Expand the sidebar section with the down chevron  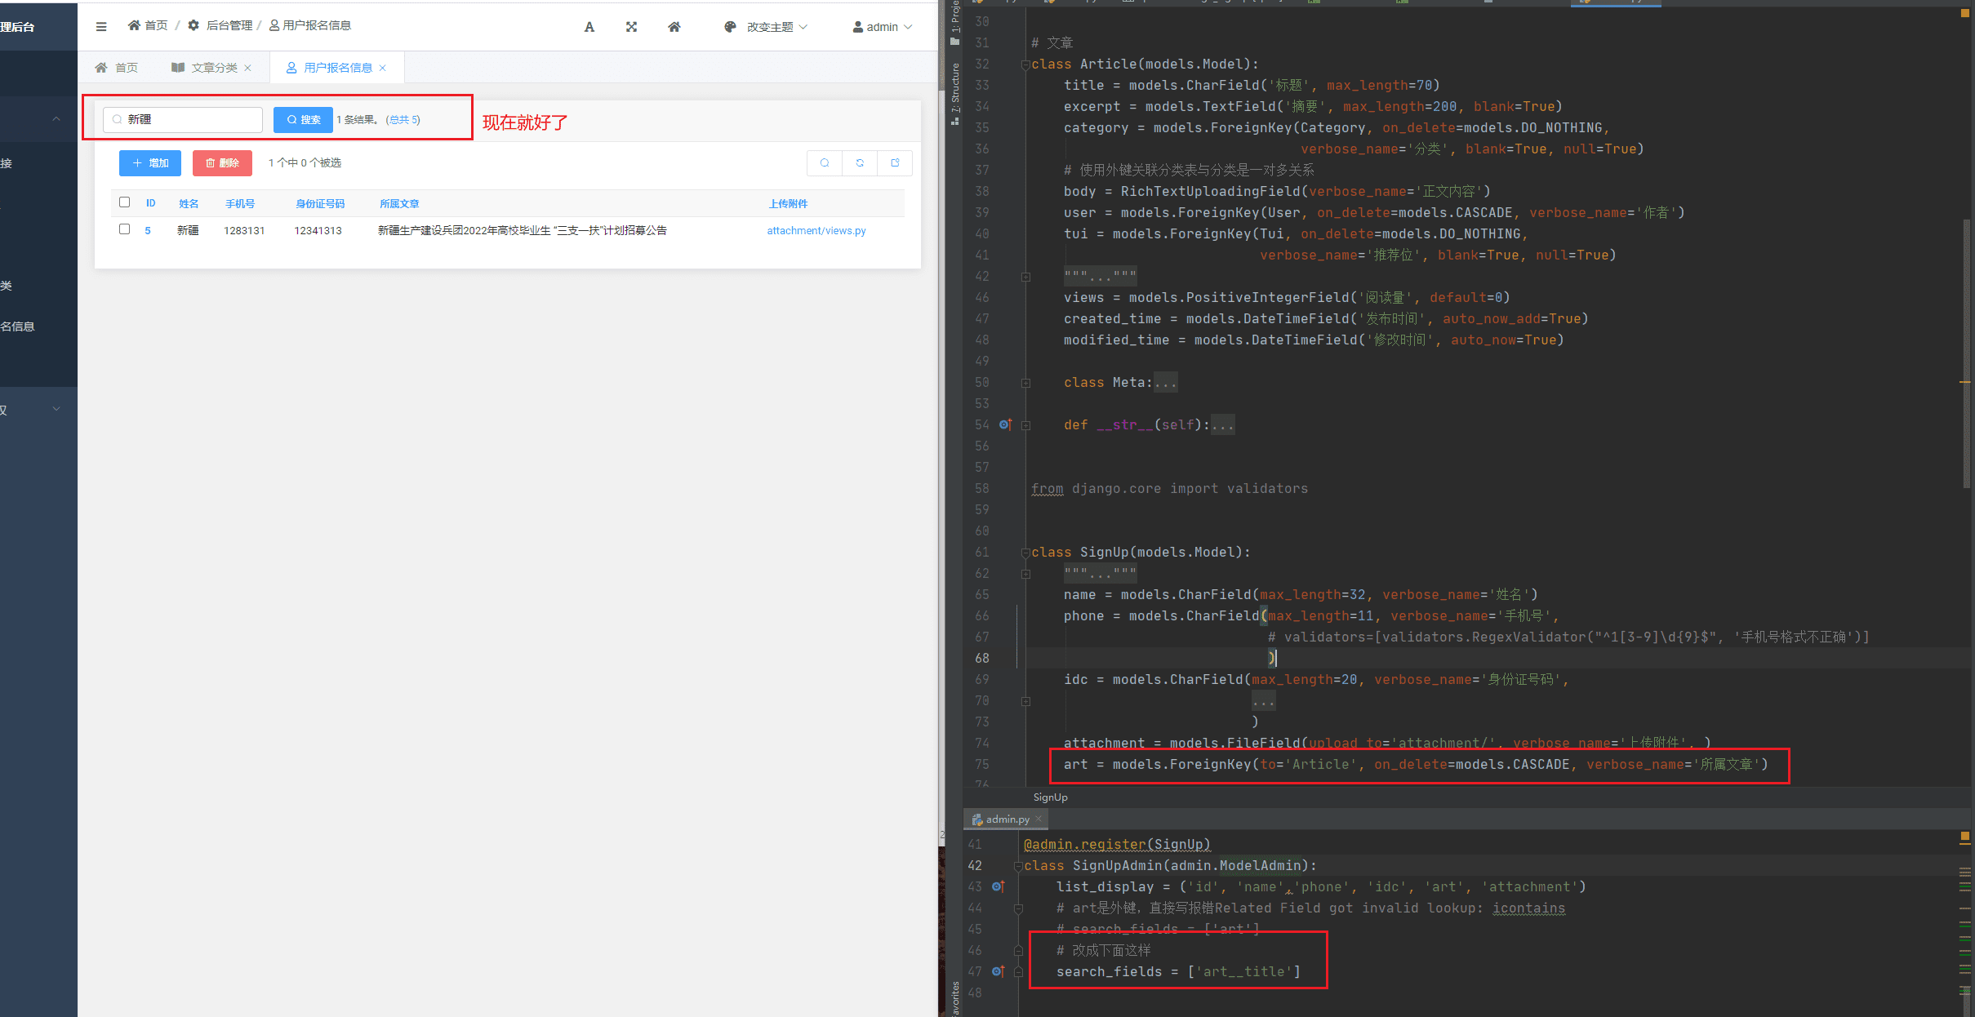(x=56, y=409)
